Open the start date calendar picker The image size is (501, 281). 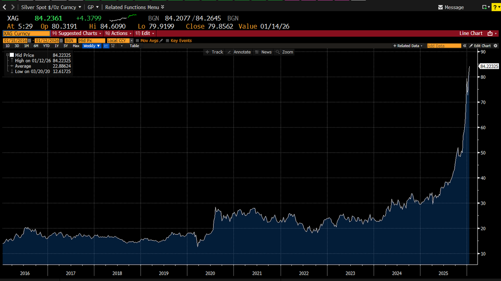29,40
